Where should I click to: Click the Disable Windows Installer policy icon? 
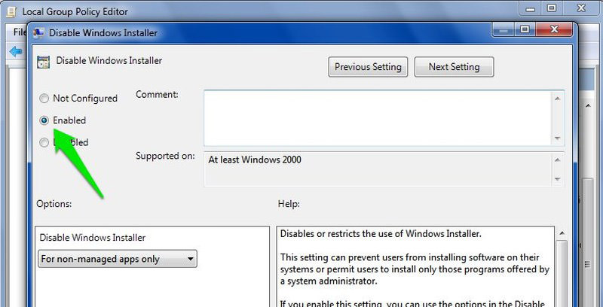click(43, 62)
